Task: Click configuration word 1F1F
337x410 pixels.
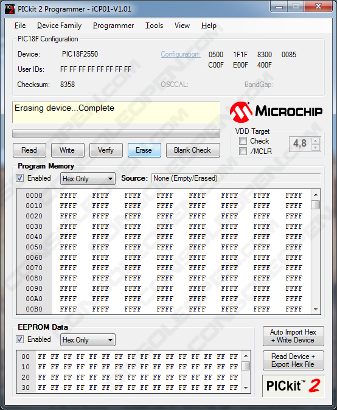Action: 240,55
